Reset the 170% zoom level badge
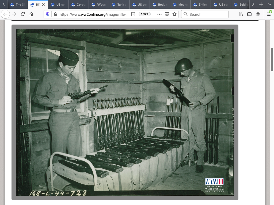The width and height of the screenshot is (274, 205). coord(144,14)
